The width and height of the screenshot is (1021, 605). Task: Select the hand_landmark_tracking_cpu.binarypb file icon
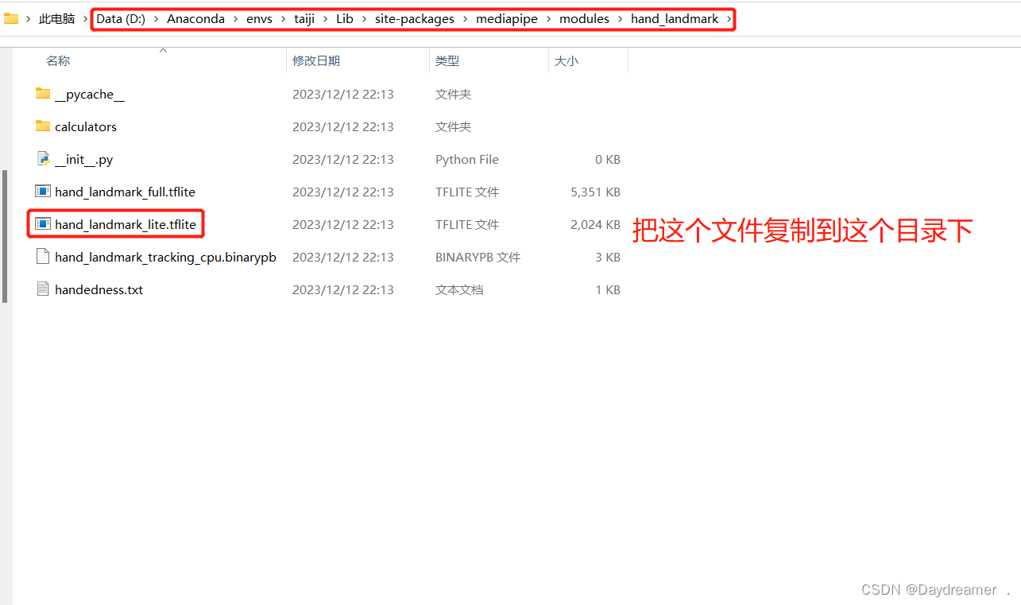[x=43, y=257]
